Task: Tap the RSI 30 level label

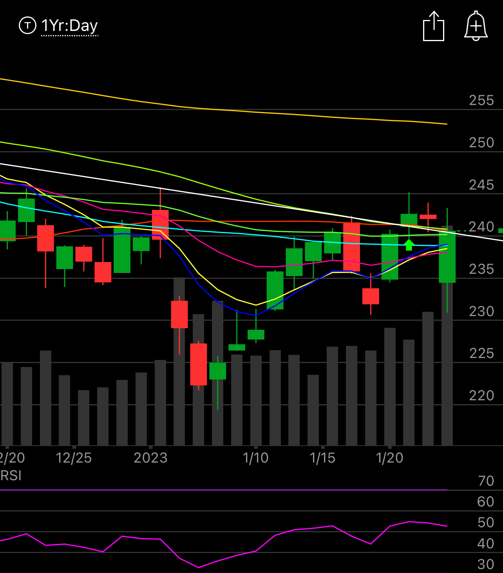Action: click(x=486, y=564)
